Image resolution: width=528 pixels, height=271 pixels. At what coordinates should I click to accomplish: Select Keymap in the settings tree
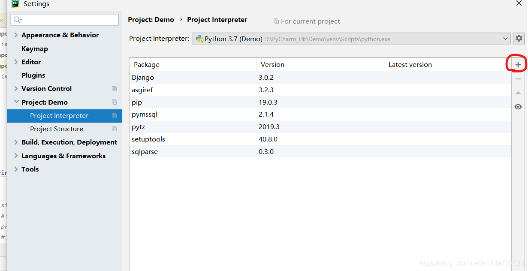[35, 49]
